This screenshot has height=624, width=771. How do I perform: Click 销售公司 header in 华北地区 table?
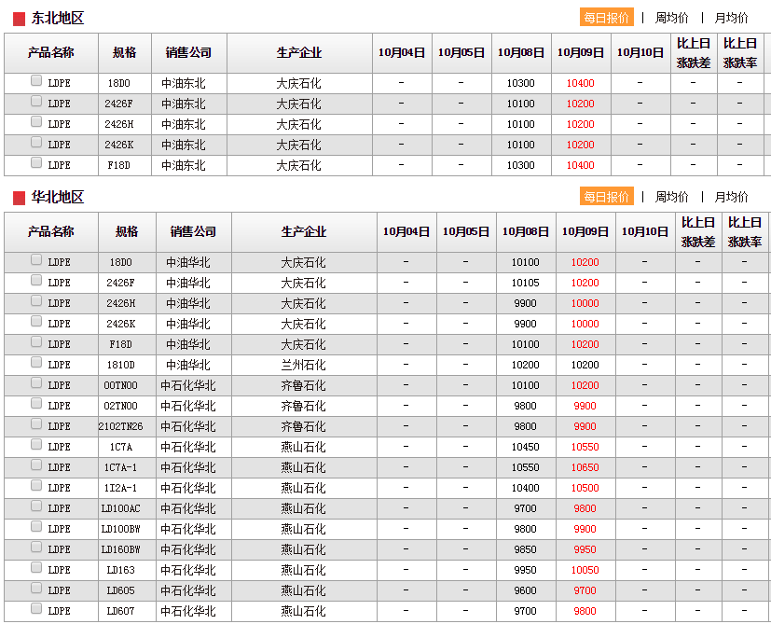[193, 232]
